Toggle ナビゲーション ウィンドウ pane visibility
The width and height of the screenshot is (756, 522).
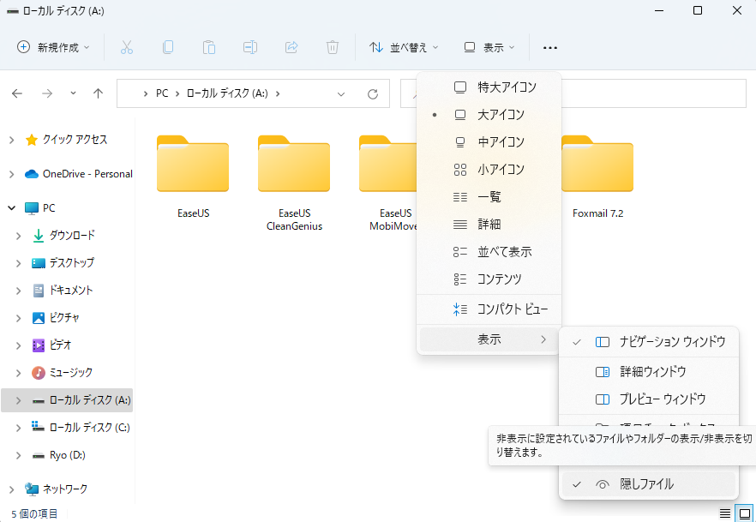(x=672, y=341)
